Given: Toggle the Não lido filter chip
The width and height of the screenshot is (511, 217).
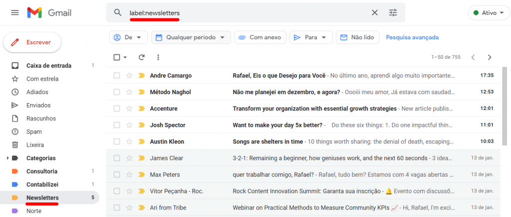Looking at the screenshot, I should click(357, 37).
